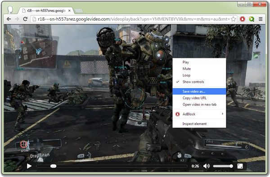Click the page icon in address bar
The width and height of the screenshot is (270, 177).
pos(34,19)
